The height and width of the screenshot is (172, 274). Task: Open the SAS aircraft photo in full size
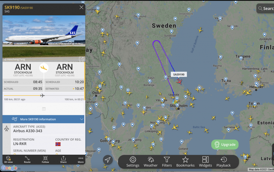[x=81, y=59]
